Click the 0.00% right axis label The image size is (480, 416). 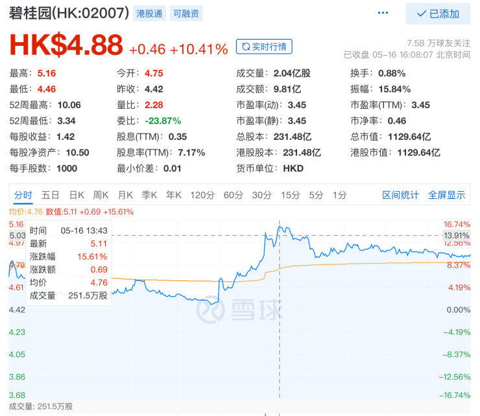pyautogui.click(x=458, y=310)
